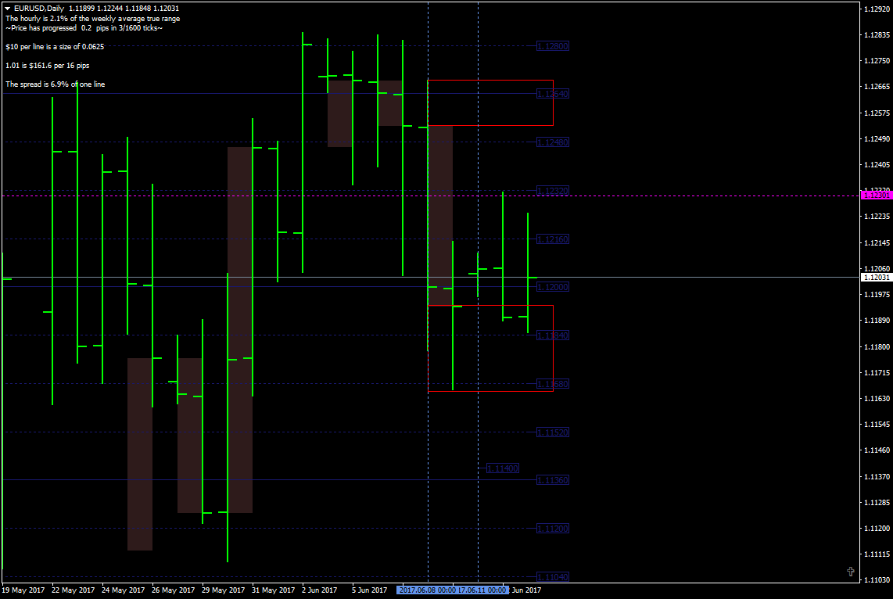Screen dimensions: 893x599
Task: Expand the EURUSD,Daily chart context menu arrow
Action: tap(8, 8)
